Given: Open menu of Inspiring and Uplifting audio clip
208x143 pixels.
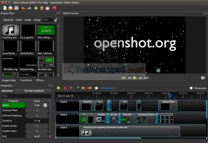Looking at the screenshot, I should (x=81, y=128).
